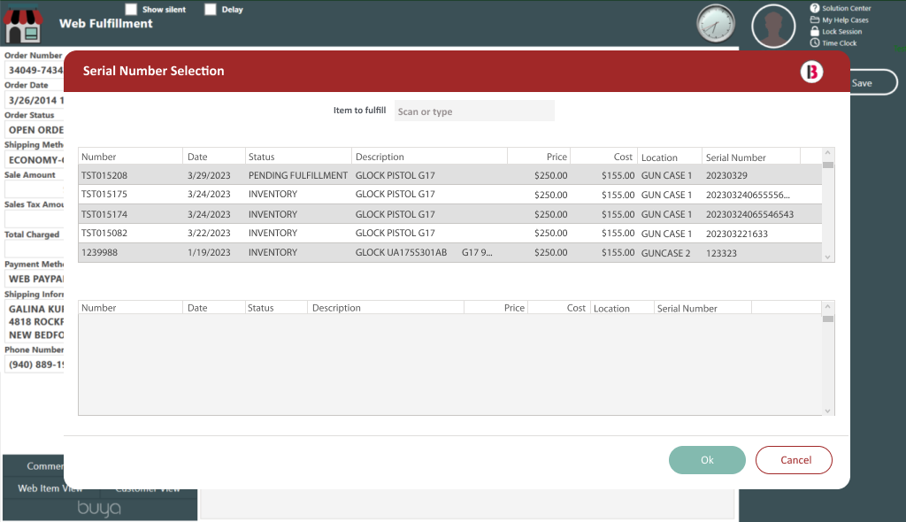Open the user profile avatar
This screenshot has width=906, height=522.
point(773,26)
